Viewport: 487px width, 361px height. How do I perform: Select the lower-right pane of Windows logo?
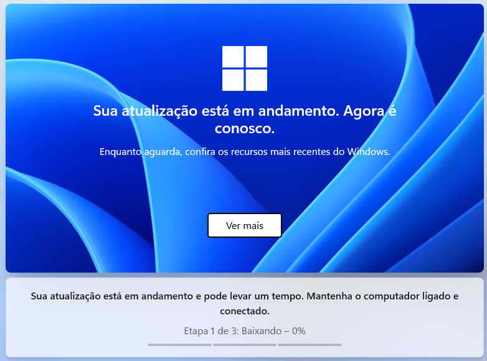(257, 80)
